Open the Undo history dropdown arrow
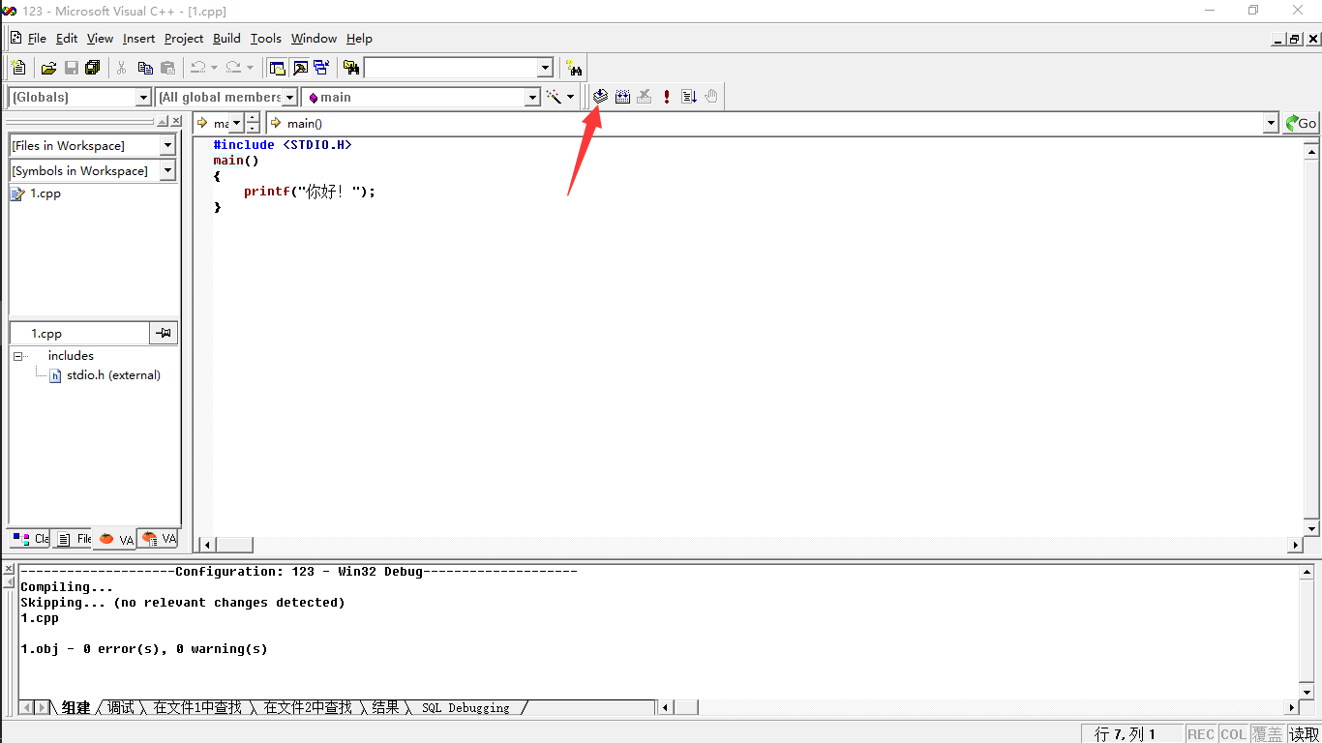The width and height of the screenshot is (1322, 743). click(x=214, y=68)
